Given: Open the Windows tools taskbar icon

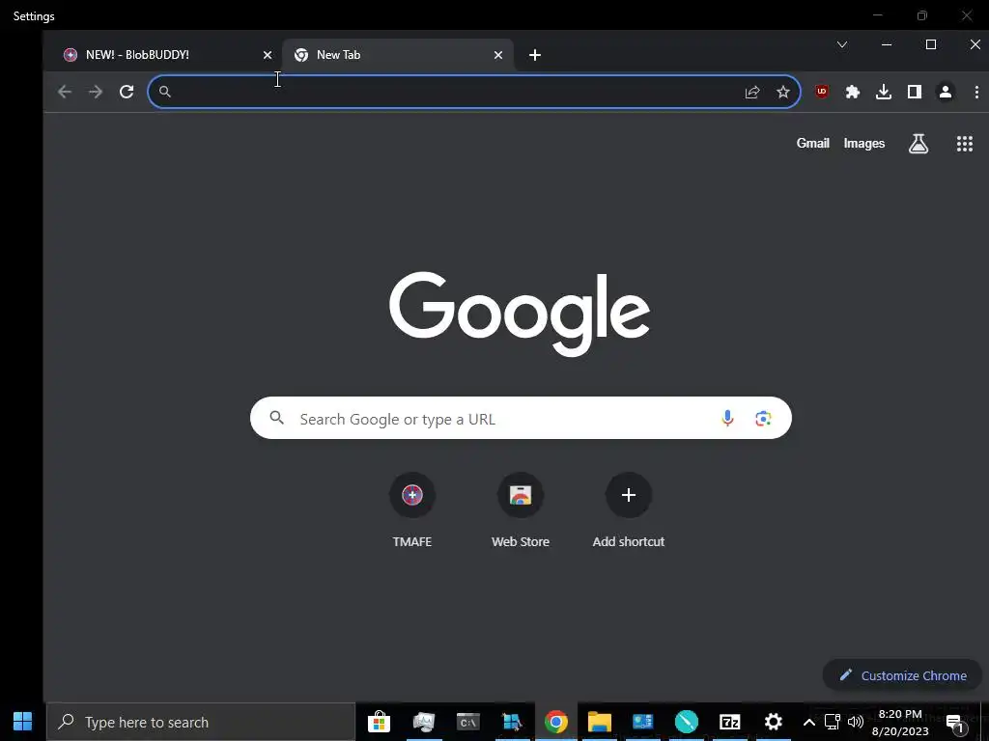Looking at the screenshot, I should coord(512,722).
